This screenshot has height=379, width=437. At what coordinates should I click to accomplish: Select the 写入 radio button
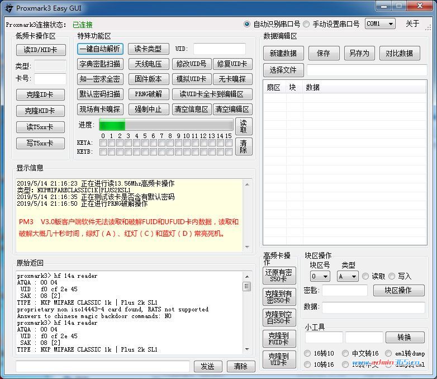[392, 276]
